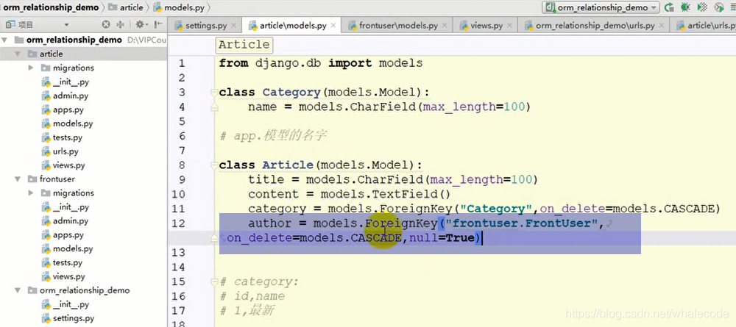Click the comment '# app.模型的名字' on line 6

coord(273,136)
